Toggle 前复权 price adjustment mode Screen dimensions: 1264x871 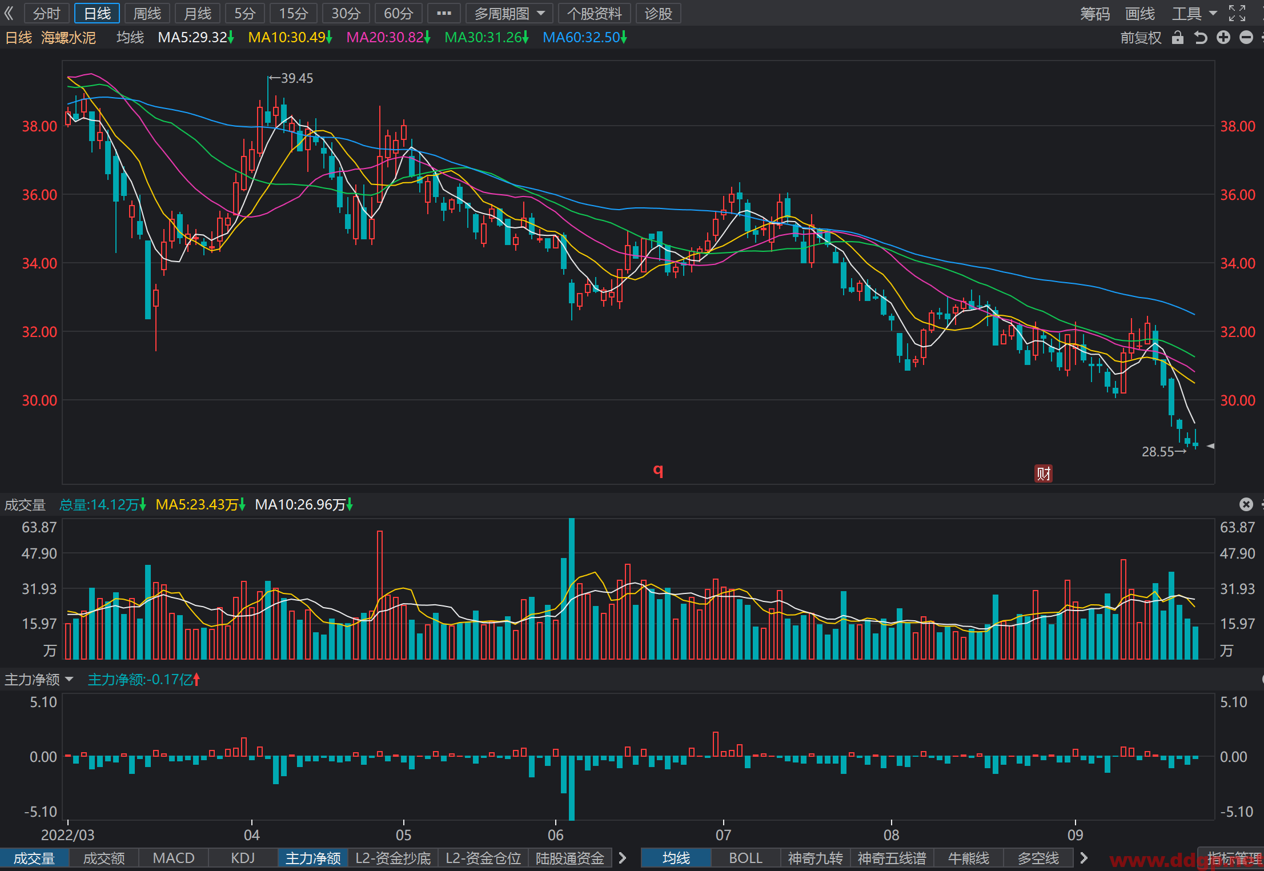click(x=1141, y=38)
